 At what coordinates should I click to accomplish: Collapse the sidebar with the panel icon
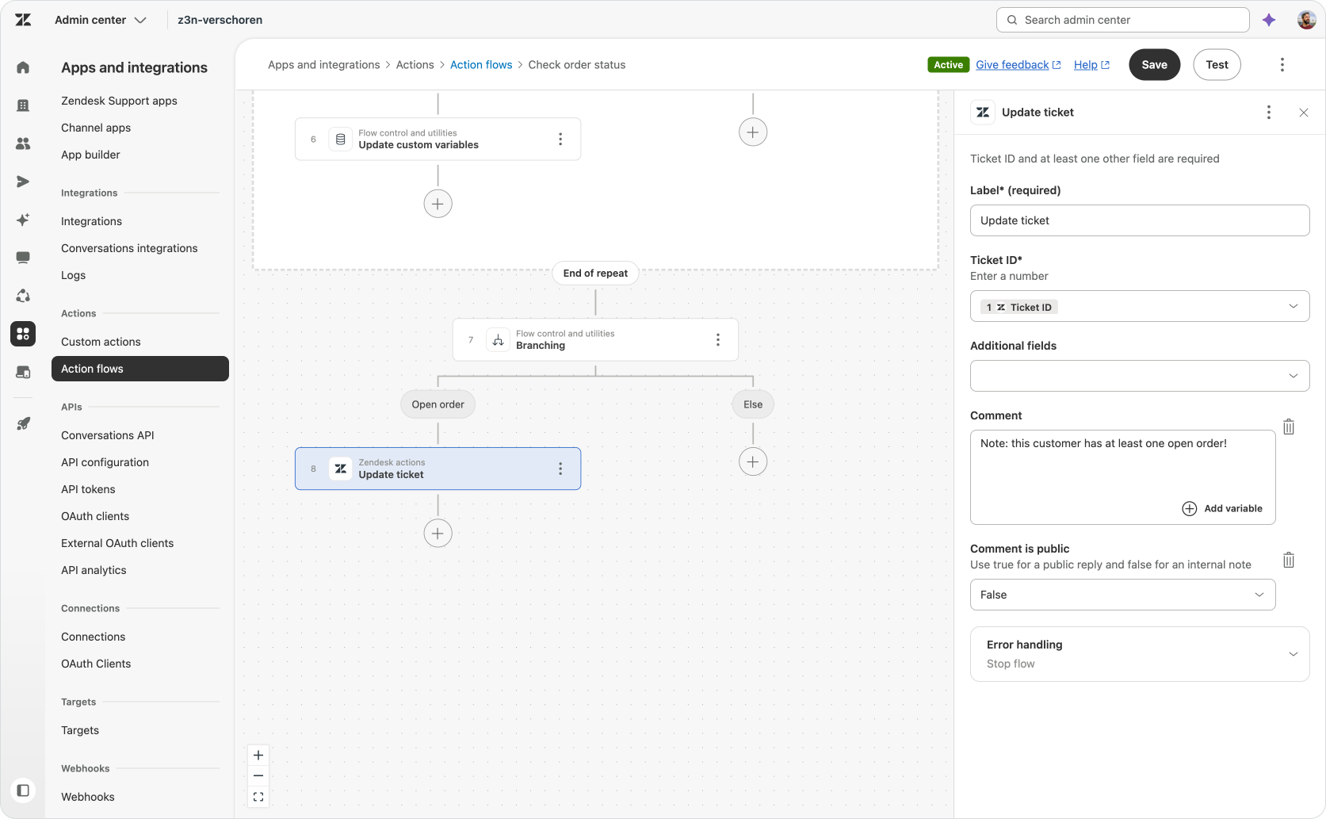tap(23, 790)
